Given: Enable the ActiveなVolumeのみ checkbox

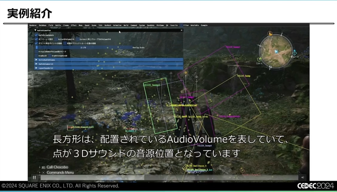Looking at the screenshot, I should (x=56, y=39).
